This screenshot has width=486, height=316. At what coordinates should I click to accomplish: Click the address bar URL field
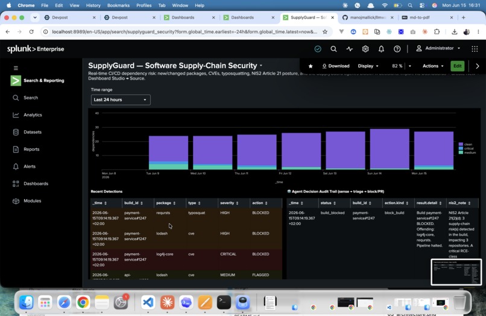(x=184, y=31)
